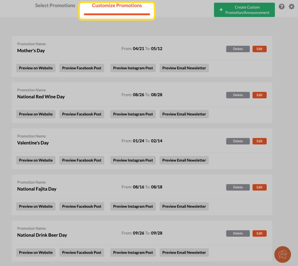Open the chat support bubble
Image resolution: width=298 pixels, height=266 pixels.
[282, 254]
